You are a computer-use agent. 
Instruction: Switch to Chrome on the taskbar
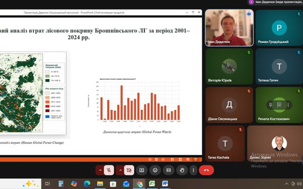pos(139,184)
